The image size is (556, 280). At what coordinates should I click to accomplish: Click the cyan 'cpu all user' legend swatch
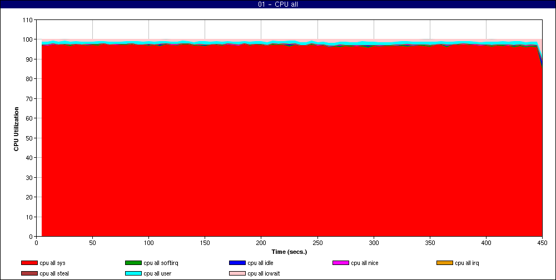click(133, 274)
